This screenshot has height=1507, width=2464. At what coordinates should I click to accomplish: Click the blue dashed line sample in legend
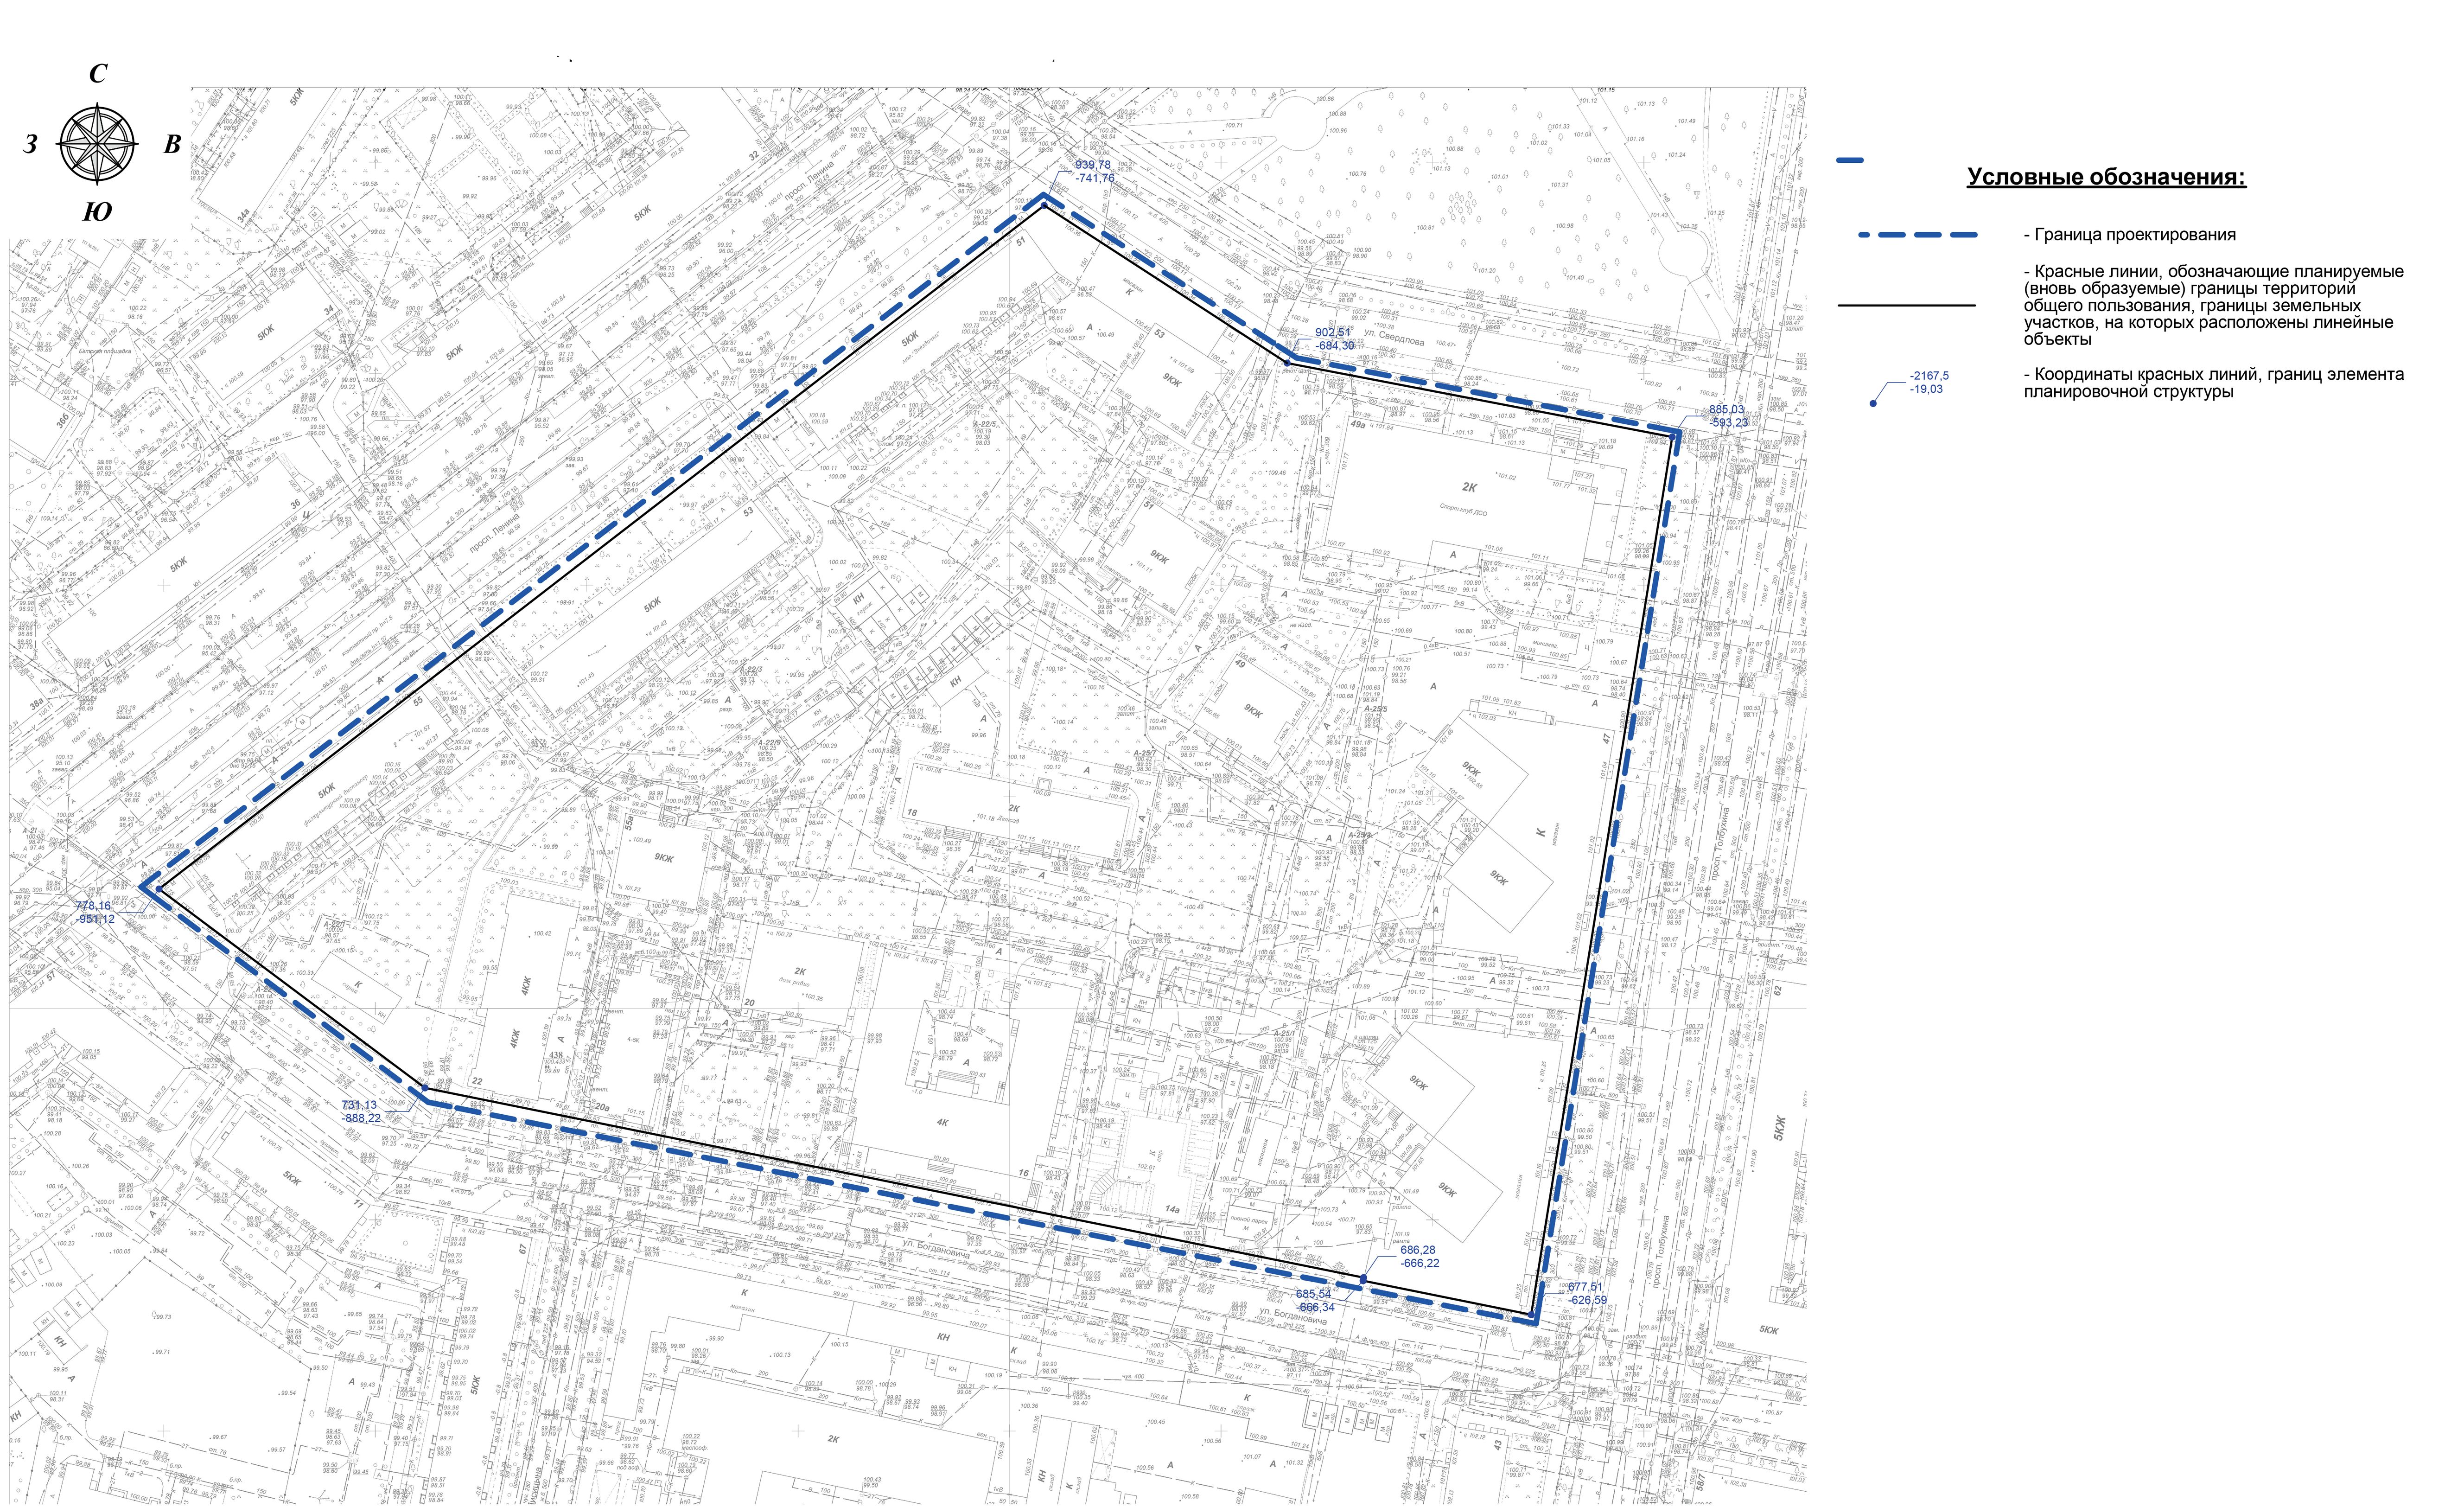click(1918, 235)
